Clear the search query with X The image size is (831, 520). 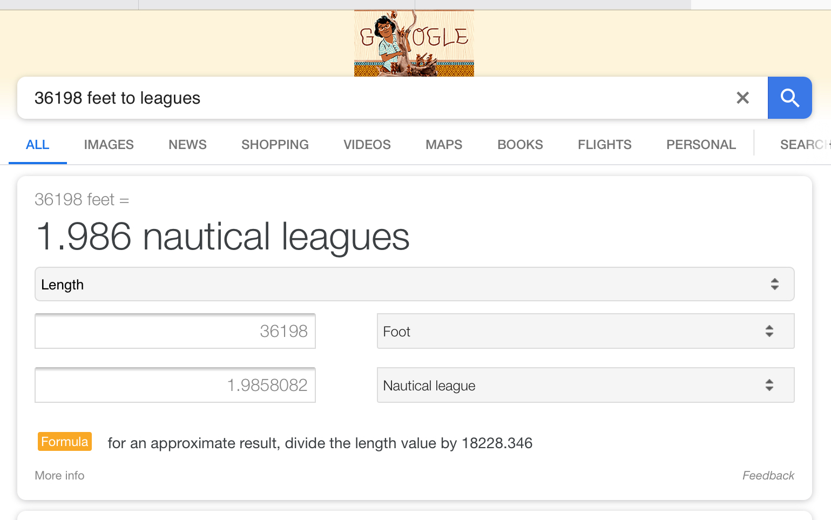click(743, 98)
